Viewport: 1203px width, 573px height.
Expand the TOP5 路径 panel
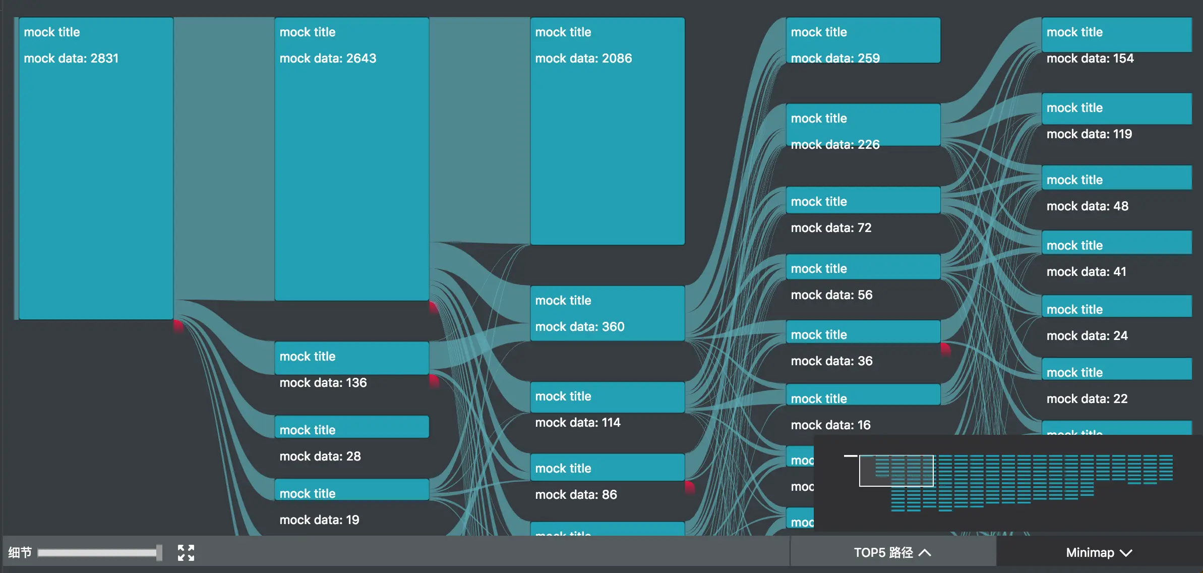pyautogui.click(x=892, y=553)
